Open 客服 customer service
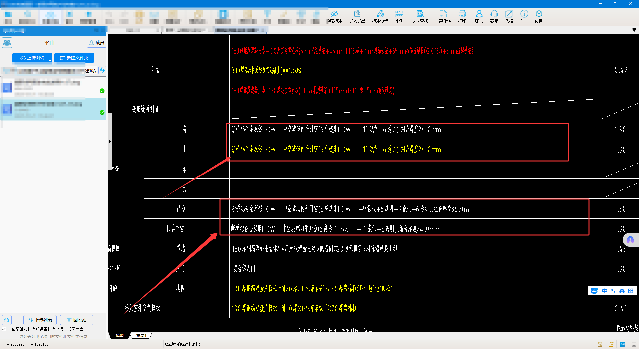 click(494, 16)
